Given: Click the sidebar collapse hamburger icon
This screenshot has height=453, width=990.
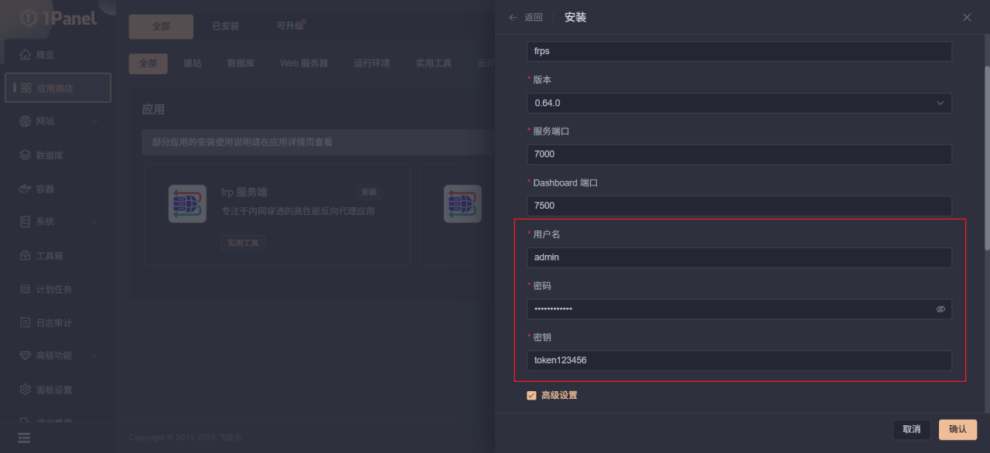Looking at the screenshot, I should 24,438.
